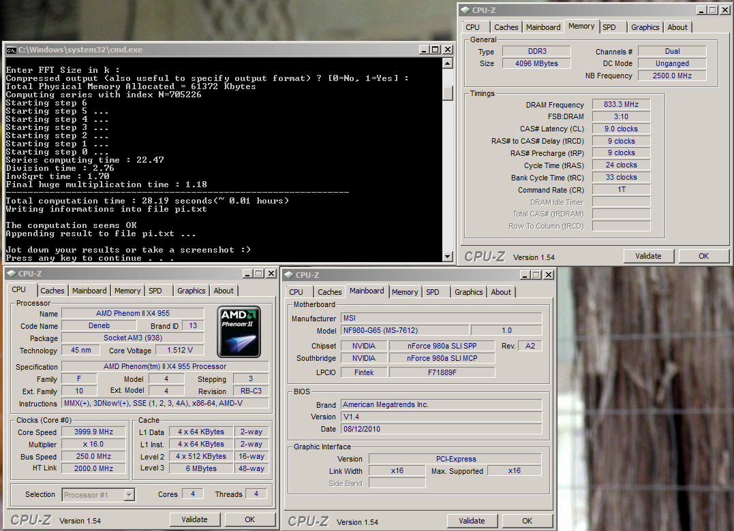734x531 pixels.
Task: Open SPD tab in CPU window
Action: pyautogui.click(x=155, y=291)
